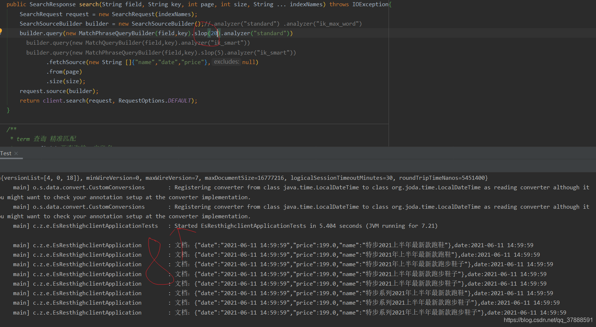The width and height of the screenshot is (596, 327).
Task: Click result row '特步2021上半年最新款跑鞋'
Action: (273, 245)
